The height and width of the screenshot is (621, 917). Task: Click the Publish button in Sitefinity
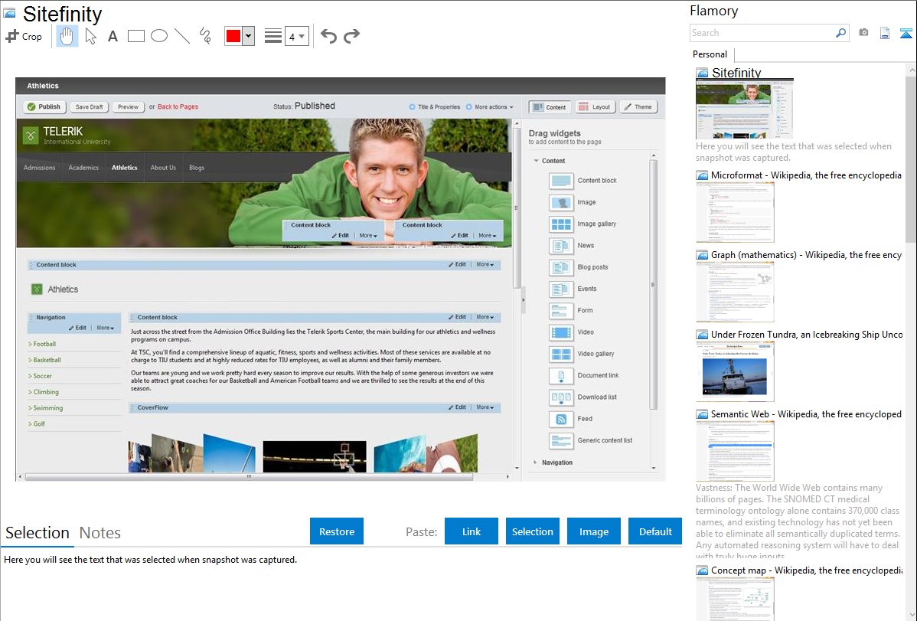click(x=44, y=106)
